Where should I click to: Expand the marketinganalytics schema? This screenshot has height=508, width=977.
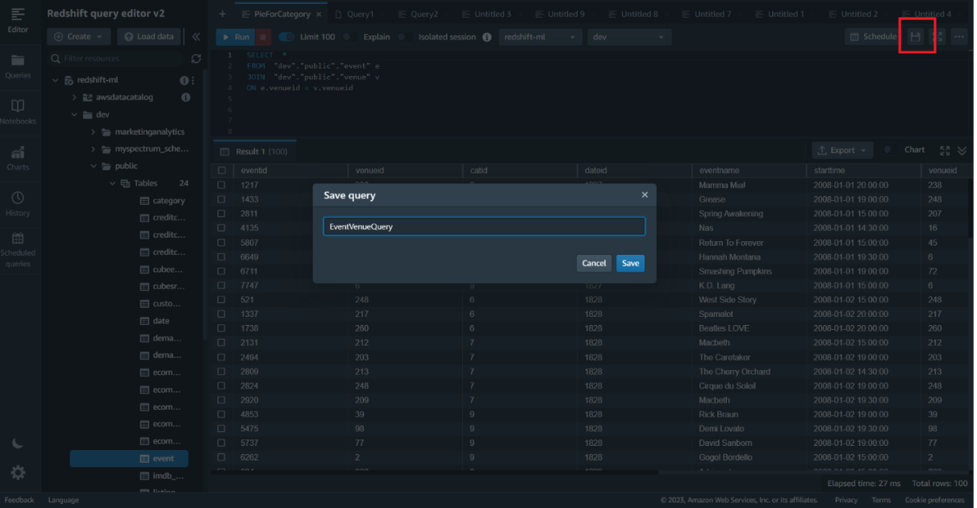[94, 132]
